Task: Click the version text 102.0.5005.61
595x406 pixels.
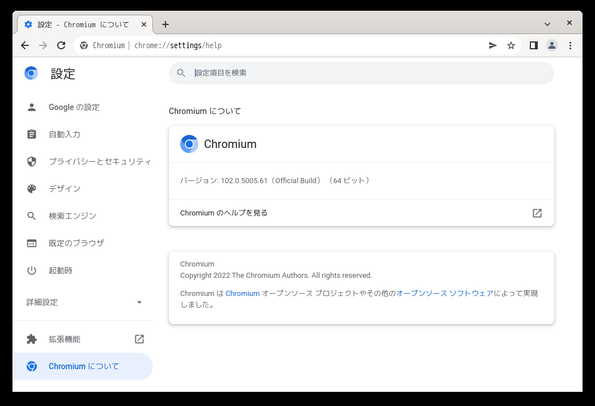Action: pos(244,181)
